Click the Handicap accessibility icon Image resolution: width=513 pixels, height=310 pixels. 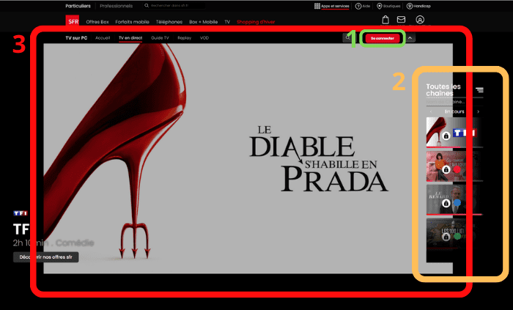tap(409, 6)
